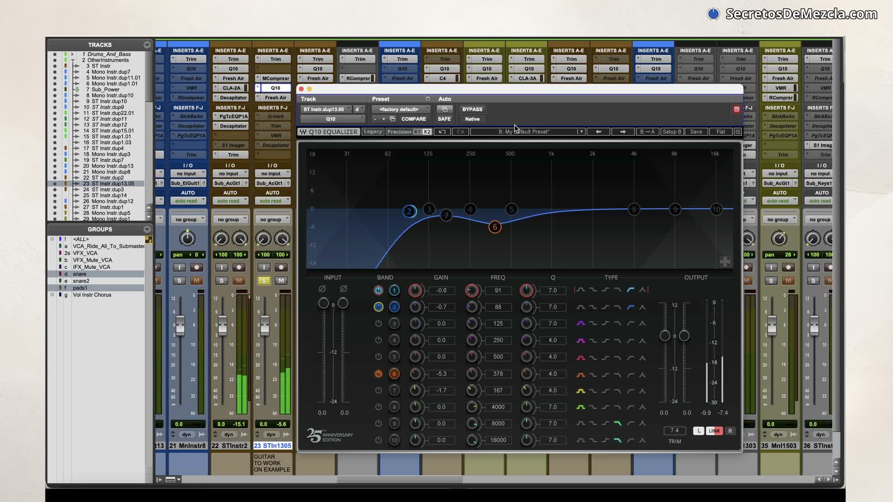The height and width of the screenshot is (502, 893).
Task: Enable band 8 power button
Action: click(x=378, y=407)
